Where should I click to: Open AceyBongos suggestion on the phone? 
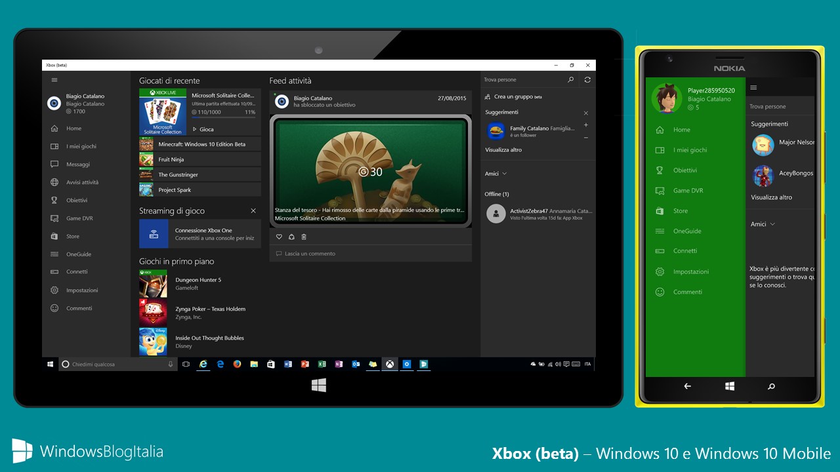tap(781, 175)
